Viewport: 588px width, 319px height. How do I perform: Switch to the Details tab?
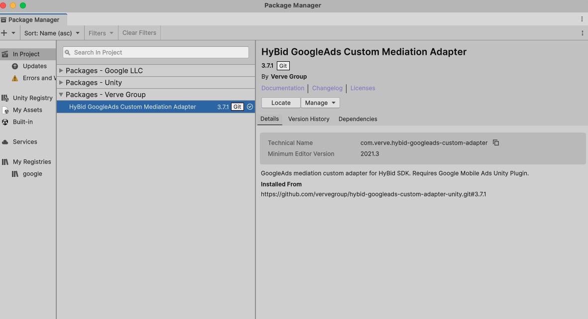point(270,119)
